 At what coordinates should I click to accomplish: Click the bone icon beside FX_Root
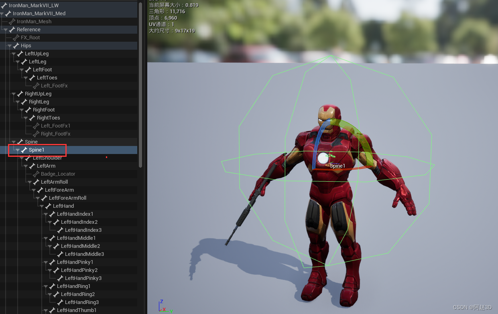[16, 38]
